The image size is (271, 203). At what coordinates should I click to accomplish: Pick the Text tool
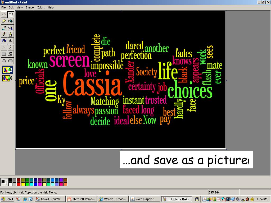click(11, 41)
